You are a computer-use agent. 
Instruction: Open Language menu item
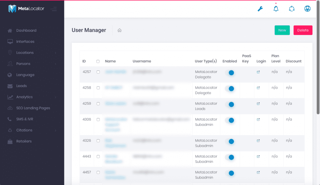click(x=25, y=75)
